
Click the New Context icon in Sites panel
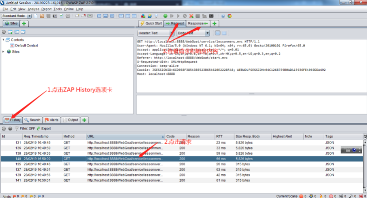pos(10,32)
